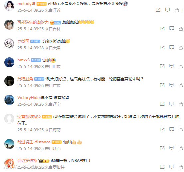Click the crown badge next to 评论罗伯特

pos(44,161)
